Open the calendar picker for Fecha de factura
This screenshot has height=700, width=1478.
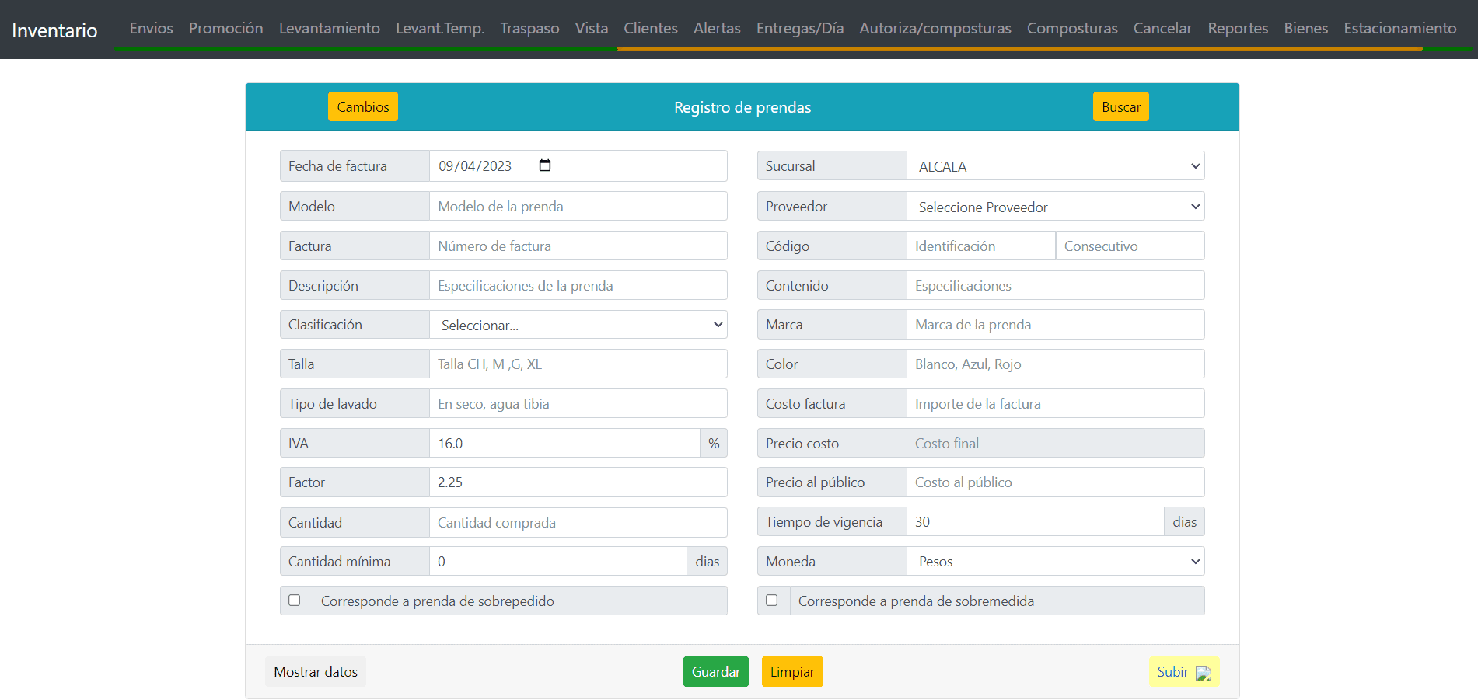coord(545,165)
